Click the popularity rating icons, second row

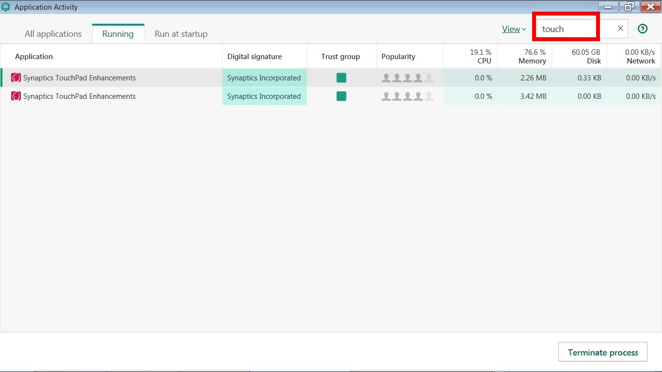(x=408, y=96)
